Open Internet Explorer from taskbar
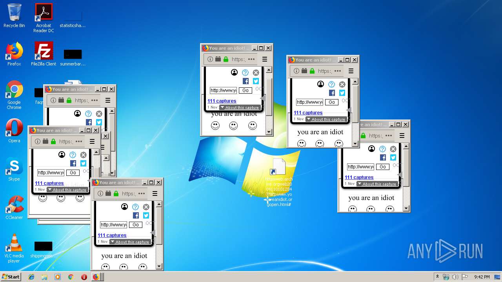The width and height of the screenshot is (502, 282). [31, 277]
